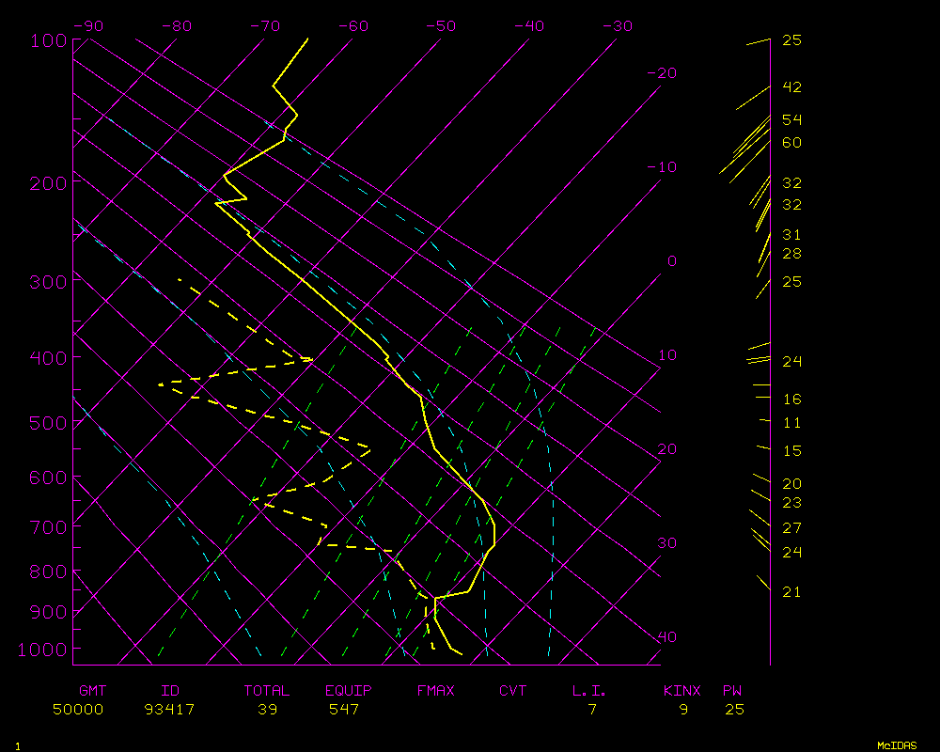Click the L.I. lifted index label

coord(589,691)
